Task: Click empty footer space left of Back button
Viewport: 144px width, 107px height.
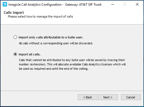Action: point(38,97)
